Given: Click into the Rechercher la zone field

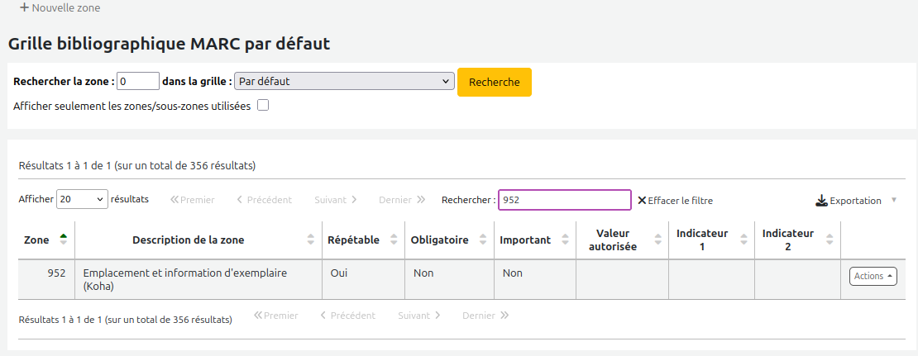Looking at the screenshot, I should (x=137, y=82).
